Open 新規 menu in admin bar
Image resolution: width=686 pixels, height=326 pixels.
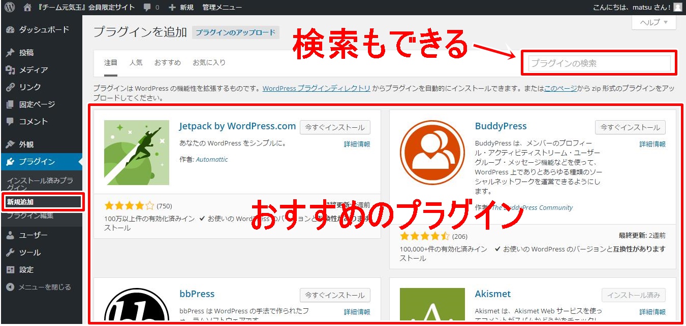[186, 8]
